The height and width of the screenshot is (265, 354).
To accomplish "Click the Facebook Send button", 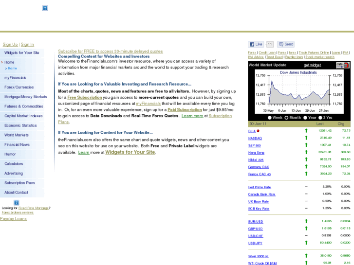I will click(286, 44).
